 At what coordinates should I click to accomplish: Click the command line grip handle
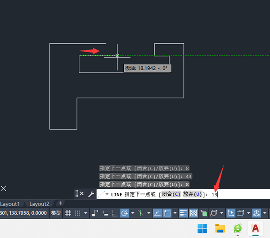76,194
